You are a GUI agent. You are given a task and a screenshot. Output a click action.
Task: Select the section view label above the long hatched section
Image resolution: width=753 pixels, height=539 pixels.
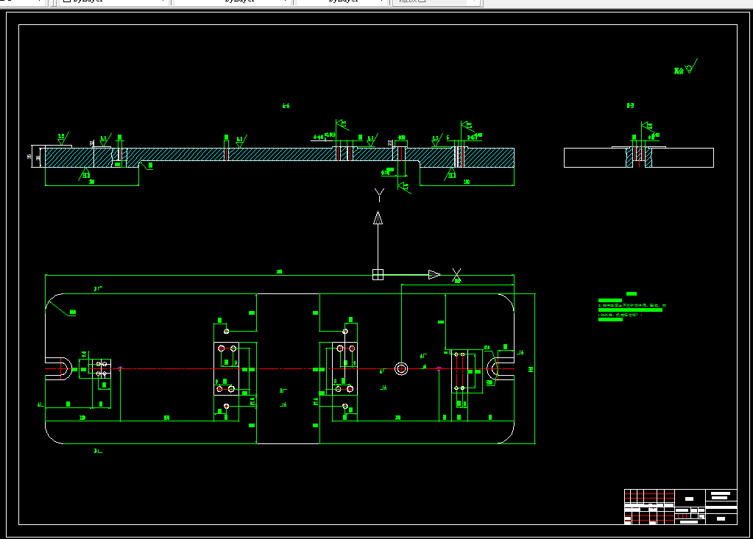(x=286, y=105)
